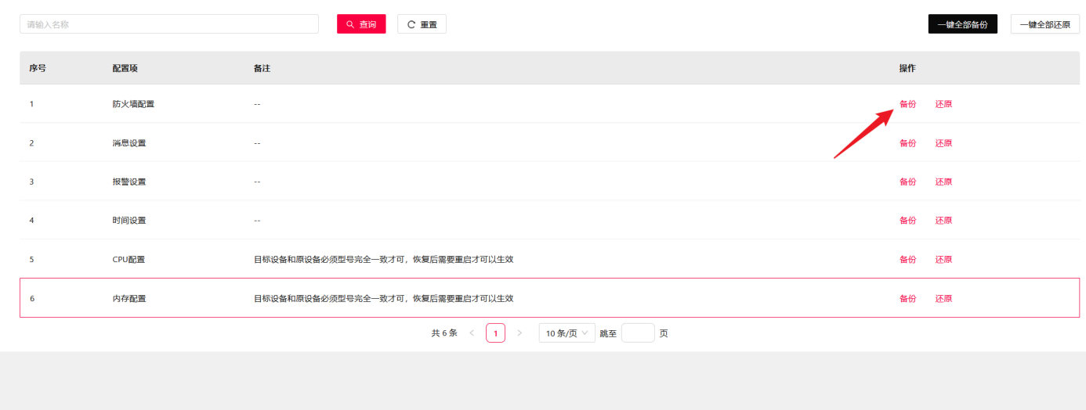Back up the 内存配置 row

[x=907, y=299]
